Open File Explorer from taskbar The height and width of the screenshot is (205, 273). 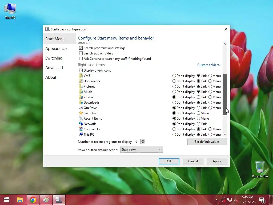[x=20, y=200]
